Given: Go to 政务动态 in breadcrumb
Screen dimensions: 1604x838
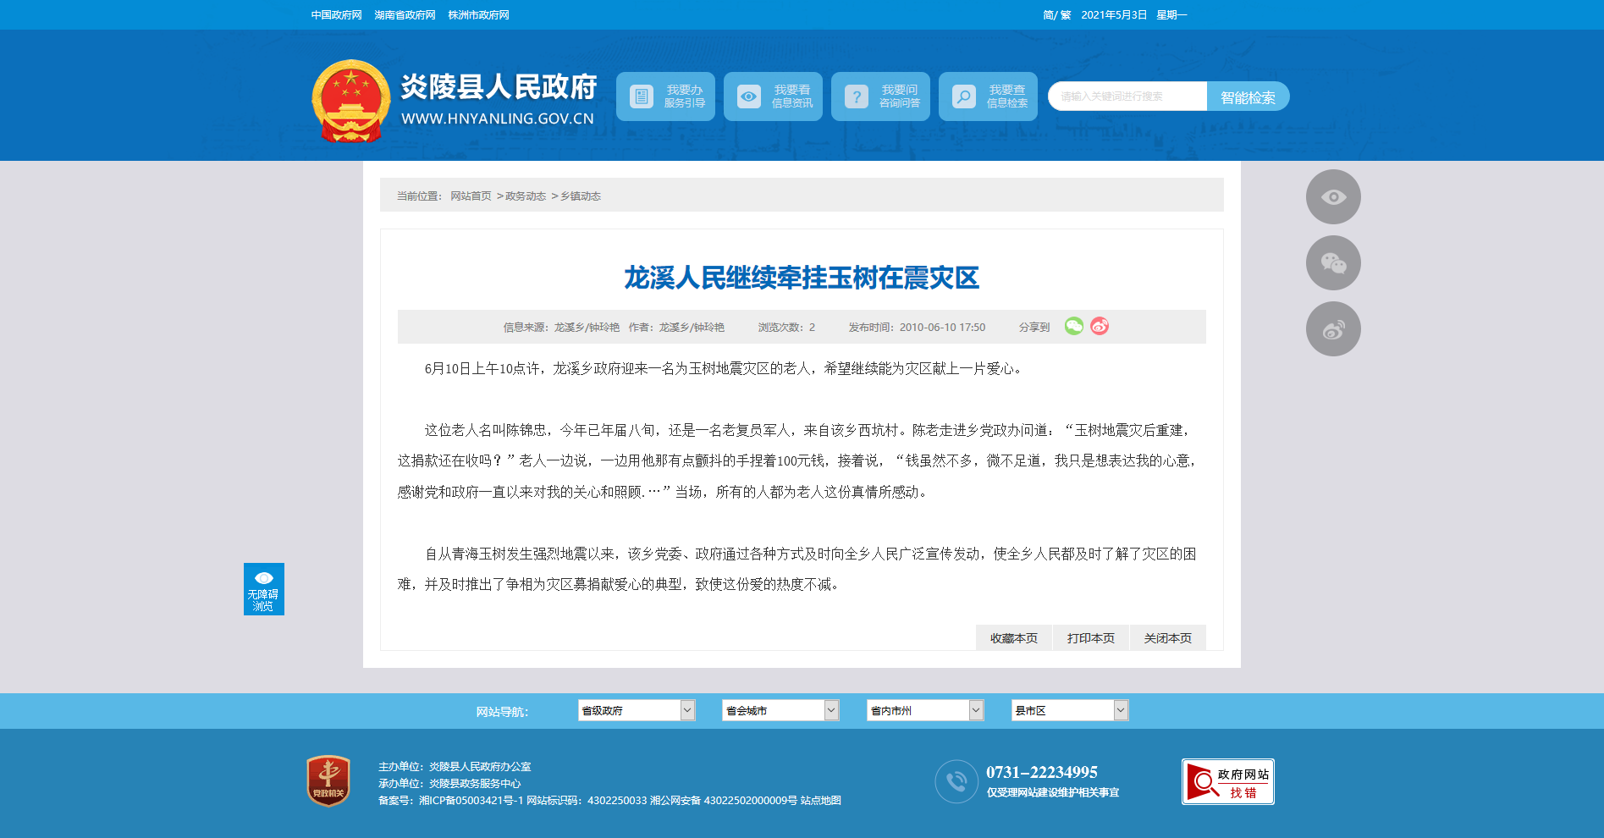Looking at the screenshot, I should [x=526, y=196].
